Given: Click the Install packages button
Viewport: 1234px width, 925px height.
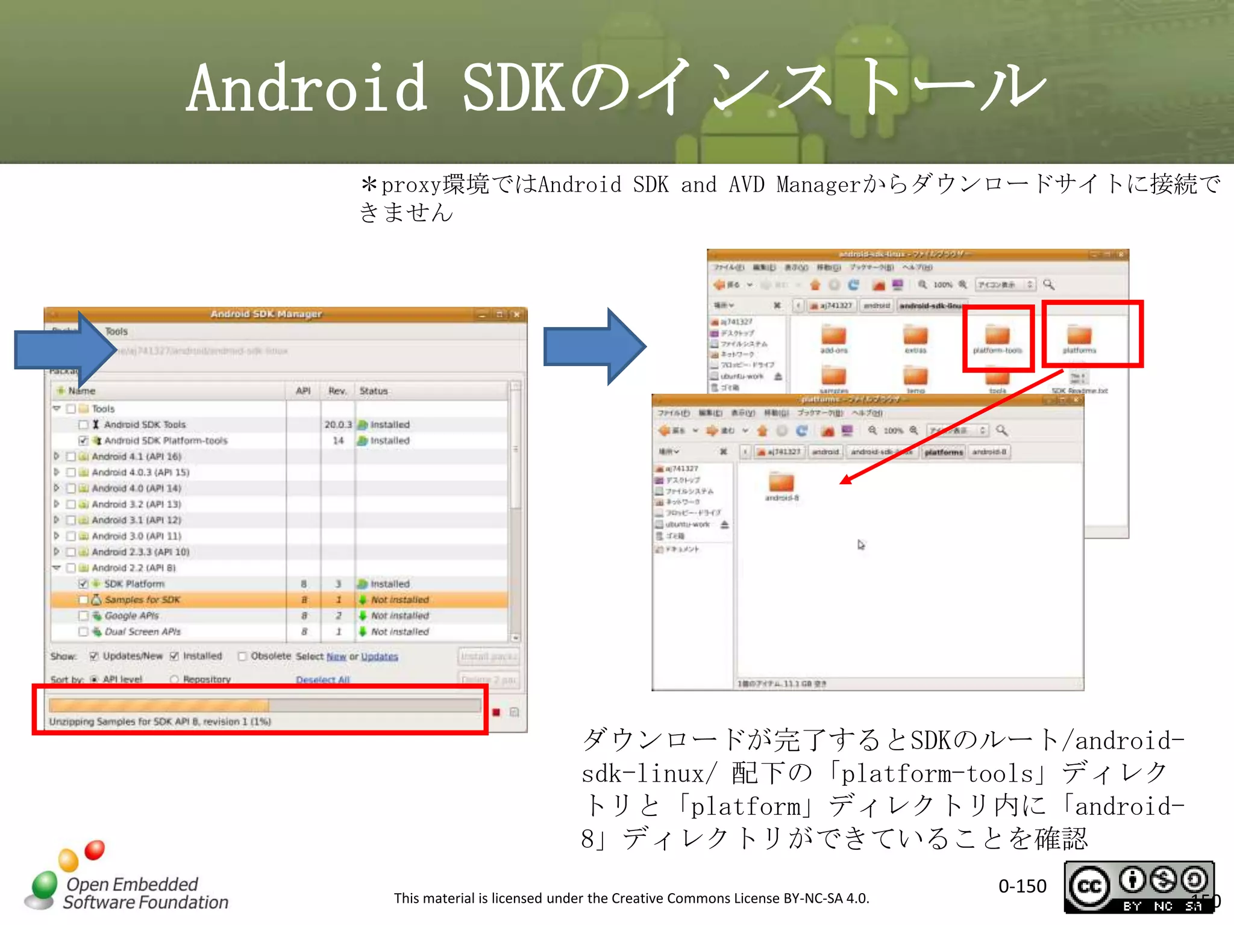Looking at the screenshot, I should click(489, 656).
